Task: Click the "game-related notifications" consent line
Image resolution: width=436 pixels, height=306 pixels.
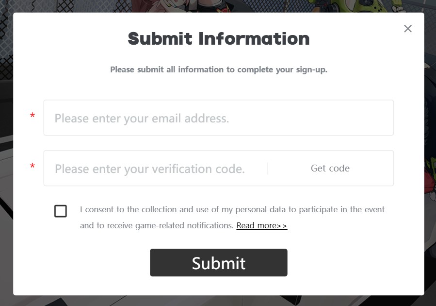Action: point(157,226)
